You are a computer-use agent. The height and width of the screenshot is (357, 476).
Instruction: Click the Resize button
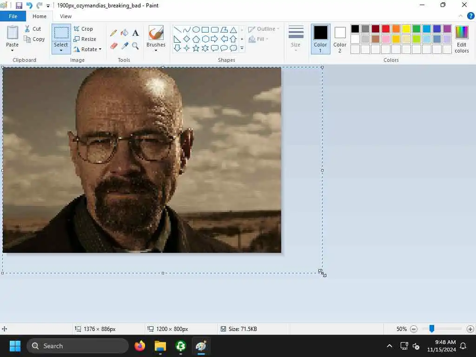click(x=85, y=39)
